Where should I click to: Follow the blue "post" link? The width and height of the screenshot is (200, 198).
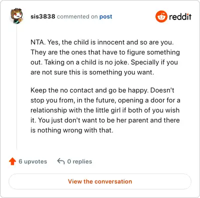[x=105, y=16]
